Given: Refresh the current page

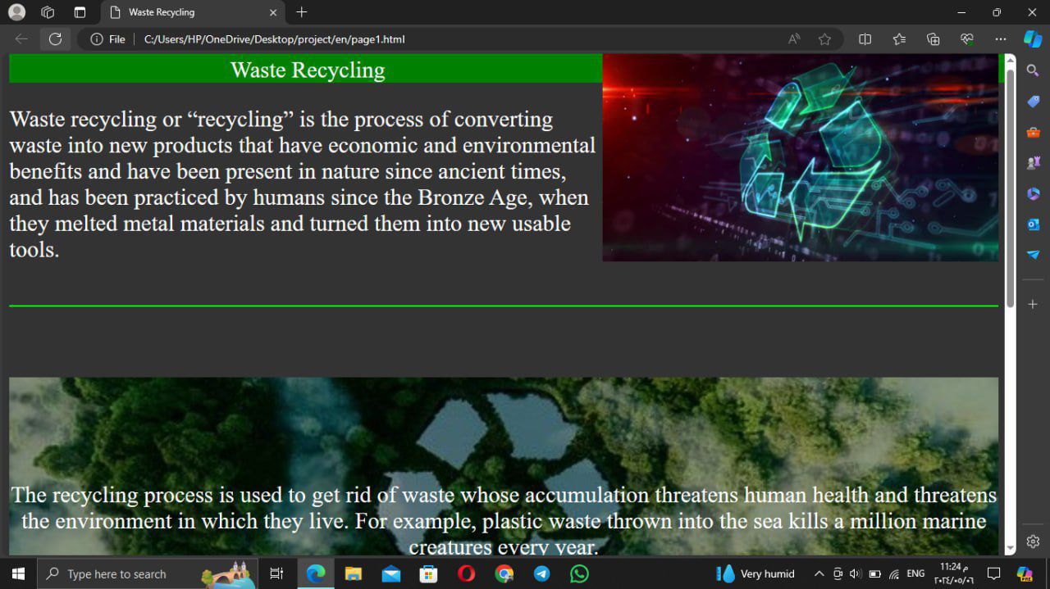Looking at the screenshot, I should (55, 39).
